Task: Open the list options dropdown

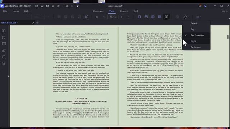Action: pyautogui.click(x=199, y=17)
